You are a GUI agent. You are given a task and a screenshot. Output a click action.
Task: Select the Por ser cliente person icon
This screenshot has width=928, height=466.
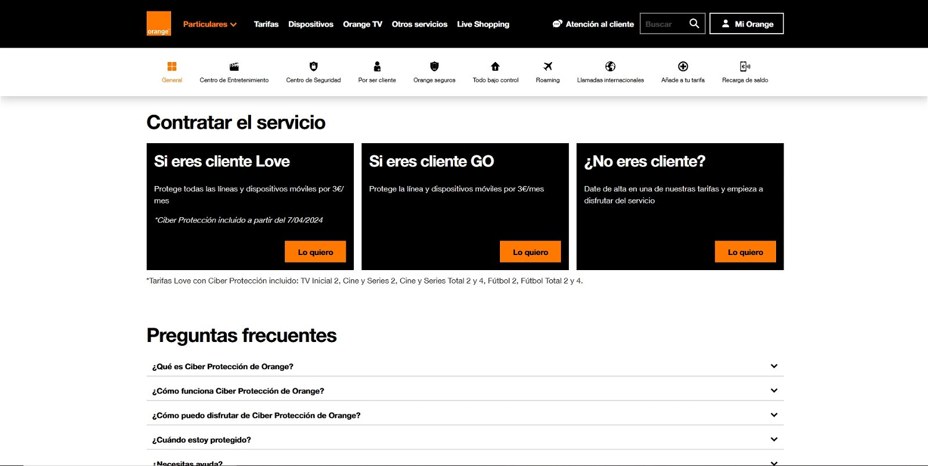tap(377, 67)
